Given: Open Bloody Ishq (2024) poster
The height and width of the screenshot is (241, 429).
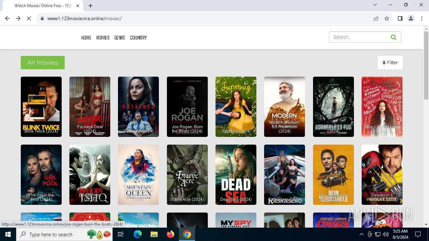Looking at the screenshot, I should tap(90, 175).
